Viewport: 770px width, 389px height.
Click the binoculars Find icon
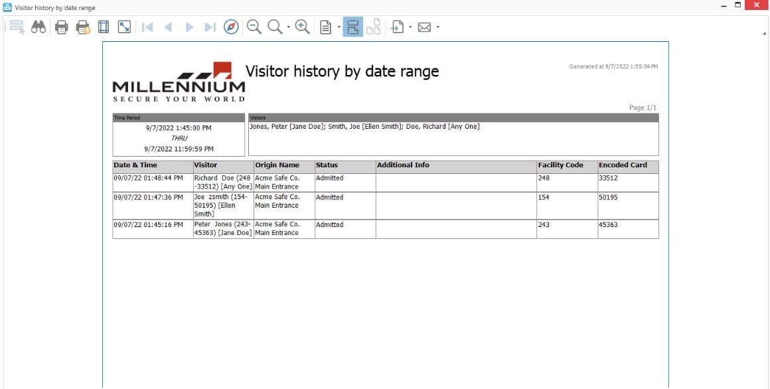pos(38,27)
